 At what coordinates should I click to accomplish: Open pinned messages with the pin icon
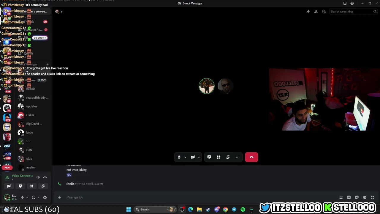308,12
